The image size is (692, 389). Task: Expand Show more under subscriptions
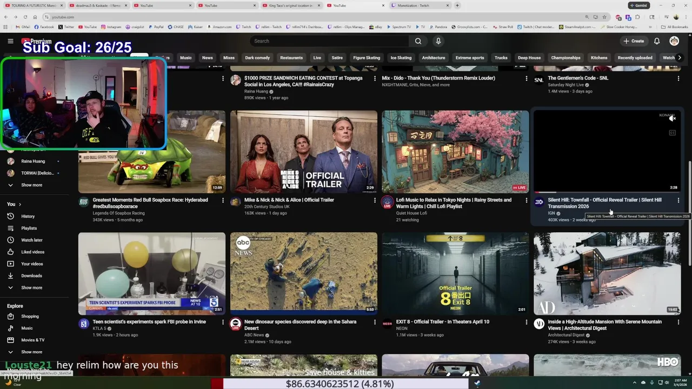35,185
